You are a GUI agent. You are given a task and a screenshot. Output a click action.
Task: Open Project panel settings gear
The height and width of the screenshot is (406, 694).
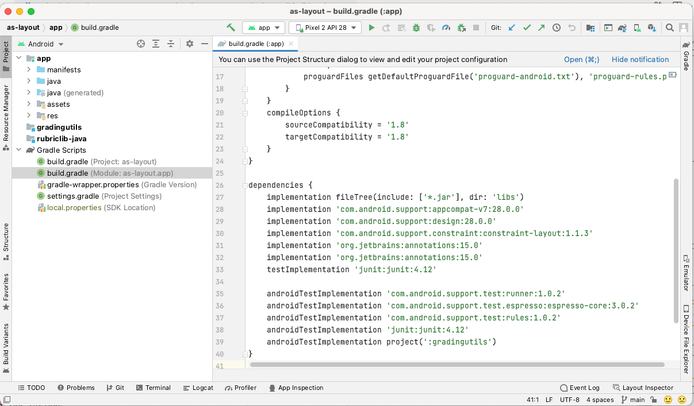click(190, 44)
